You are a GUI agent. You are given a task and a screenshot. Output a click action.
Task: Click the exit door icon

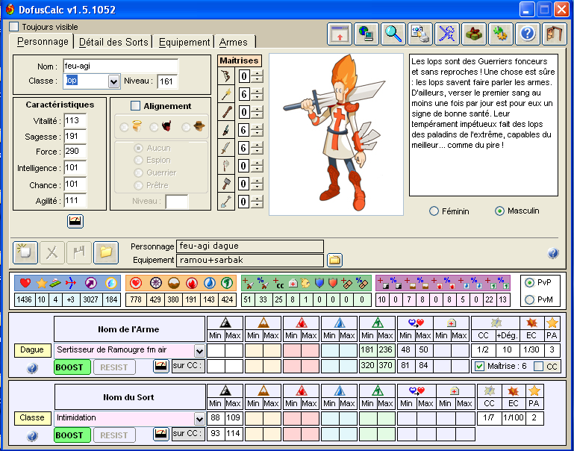[555, 34]
